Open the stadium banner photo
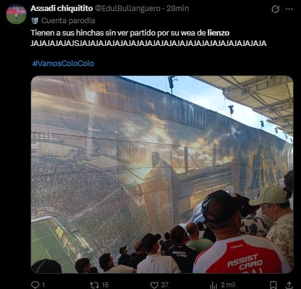Image resolution: width=301 pixels, height=289 pixels. 162,175
